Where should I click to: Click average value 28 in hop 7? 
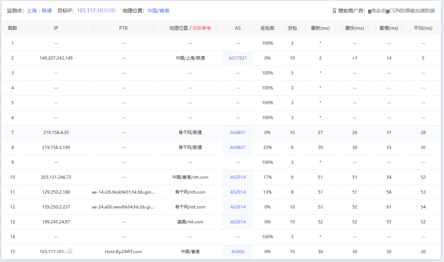pyautogui.click(x=423, y=133)
